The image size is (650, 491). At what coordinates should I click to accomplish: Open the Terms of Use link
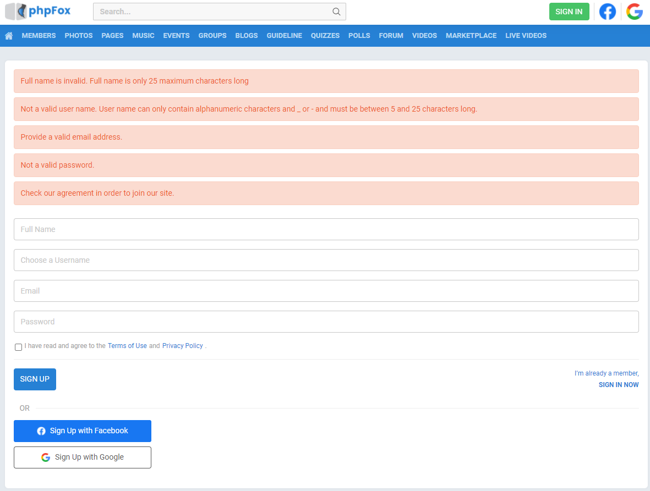(x=127, y=345)
